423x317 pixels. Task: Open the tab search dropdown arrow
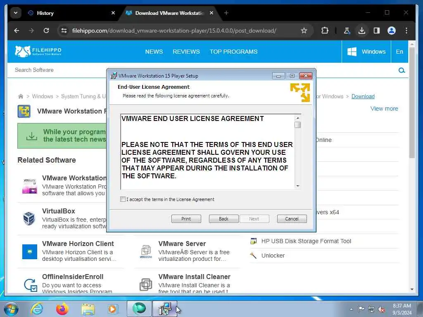click(x=16, y=13)
